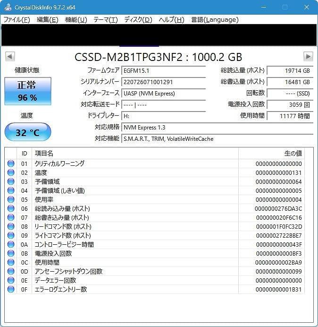Select the raw value 0000000001B31

point(279,289)
